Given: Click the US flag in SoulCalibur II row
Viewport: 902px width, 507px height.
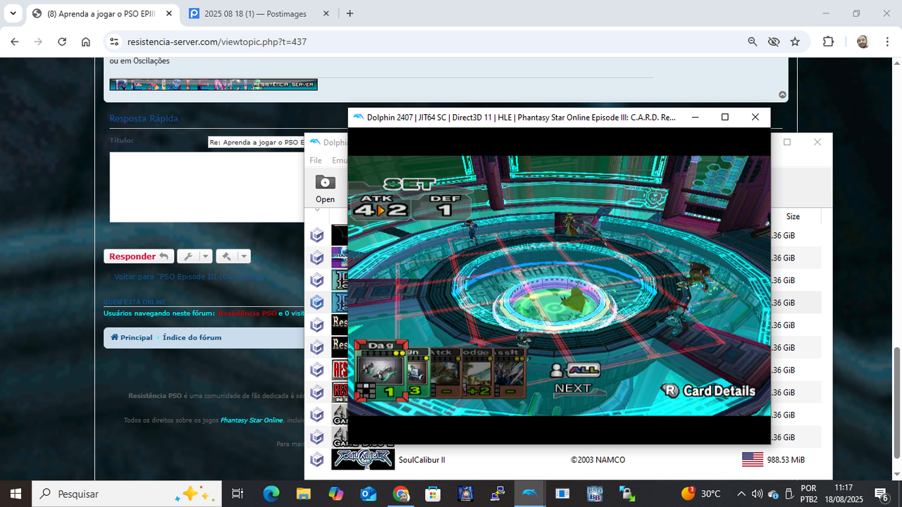Looking at the screenshot, I should click(753, 460).
